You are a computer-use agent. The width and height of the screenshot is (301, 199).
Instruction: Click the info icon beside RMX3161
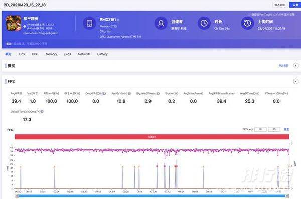point(118,20)
